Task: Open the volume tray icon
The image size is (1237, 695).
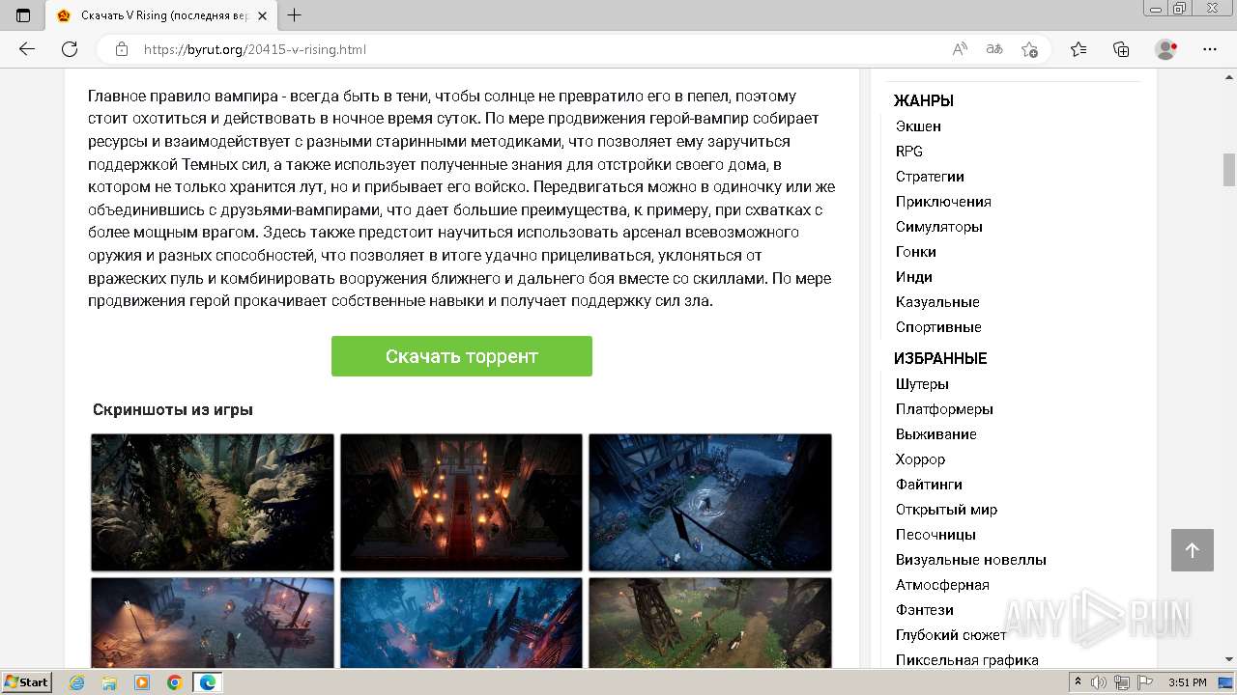Action: click(1099, 682)
